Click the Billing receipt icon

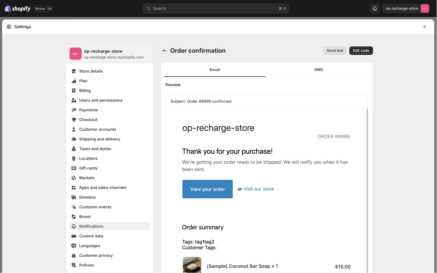point(74,91)
